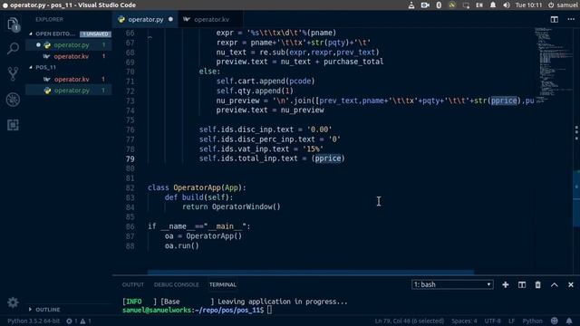Image resolution: width=580 pixels, height=326 pixels.
Task: Open the Extensions view
Action: pos(13,125)
